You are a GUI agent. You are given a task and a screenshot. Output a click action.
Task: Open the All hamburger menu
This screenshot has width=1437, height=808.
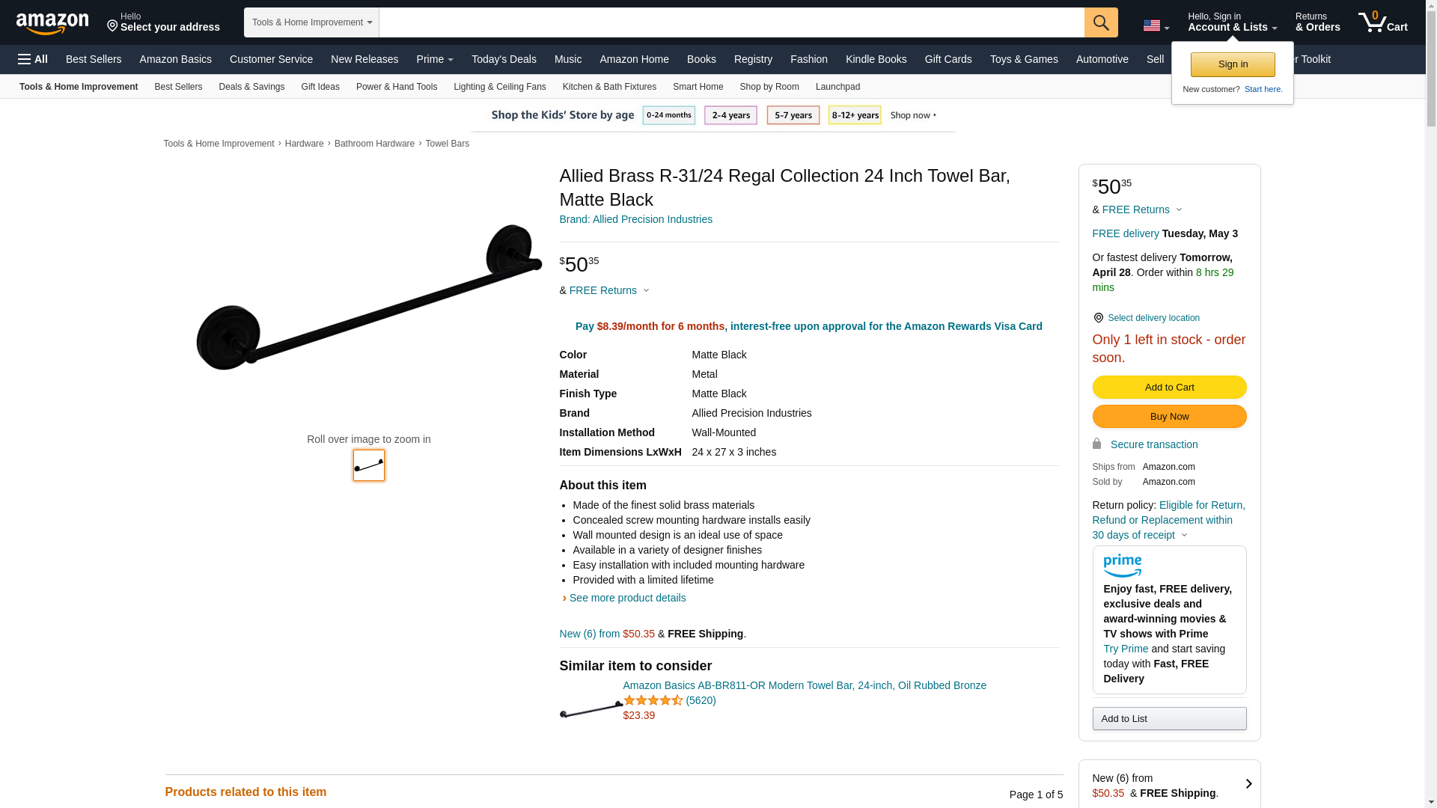(x=33, y=59)
